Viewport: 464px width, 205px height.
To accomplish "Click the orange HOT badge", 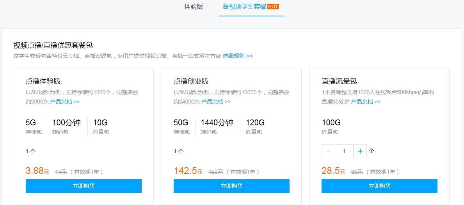I will pos(273,7).
